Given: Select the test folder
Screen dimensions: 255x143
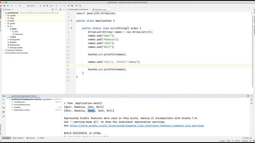Looking at the screenshot, I should [x=13, y=37].
